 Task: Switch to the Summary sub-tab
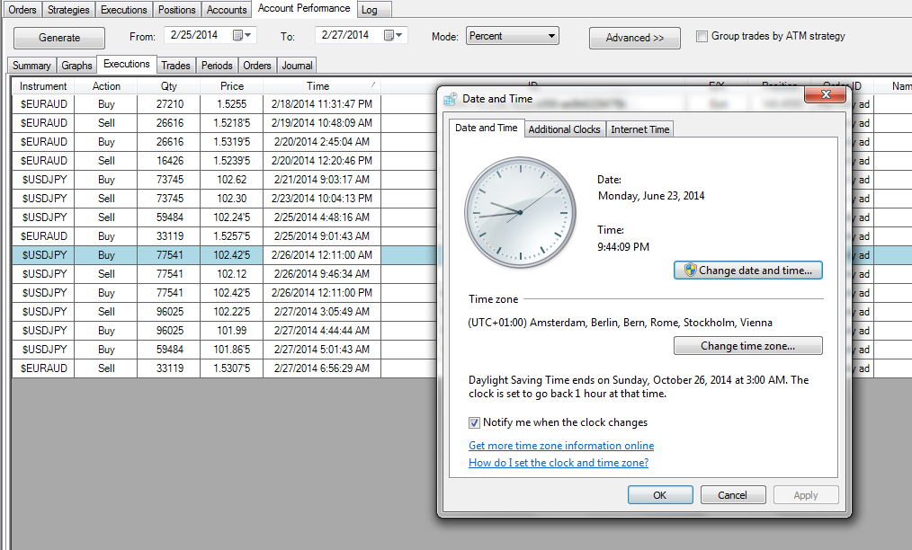coord(31,66)
